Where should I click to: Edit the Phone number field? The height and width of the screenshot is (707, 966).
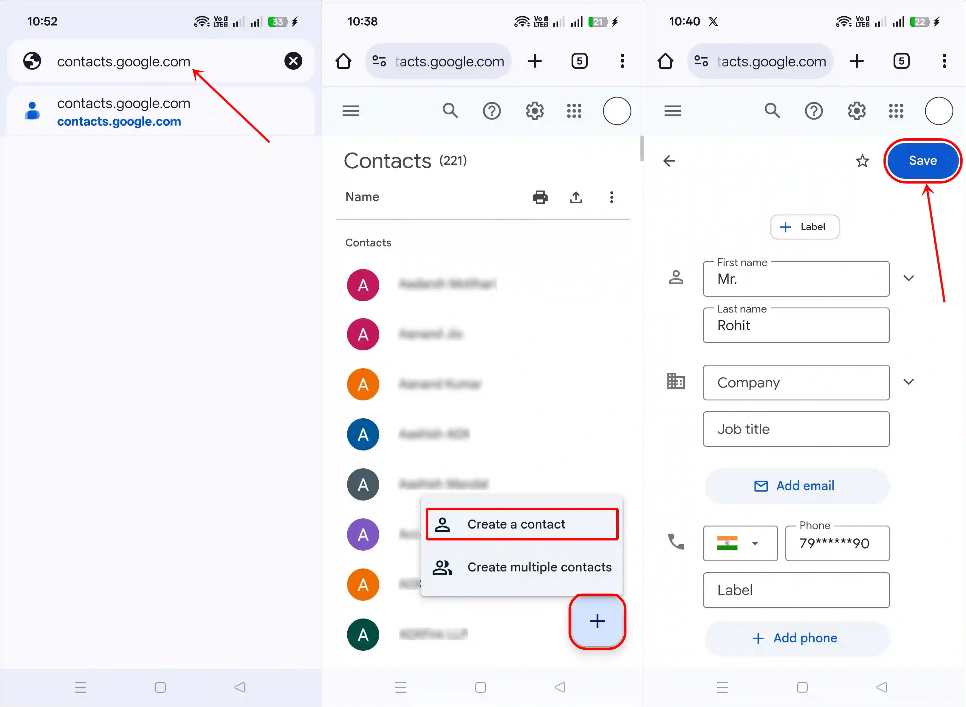point(837,543)
